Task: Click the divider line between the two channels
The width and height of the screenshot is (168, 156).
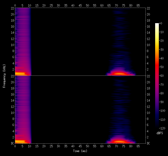Action: click(x=80, y=76)
